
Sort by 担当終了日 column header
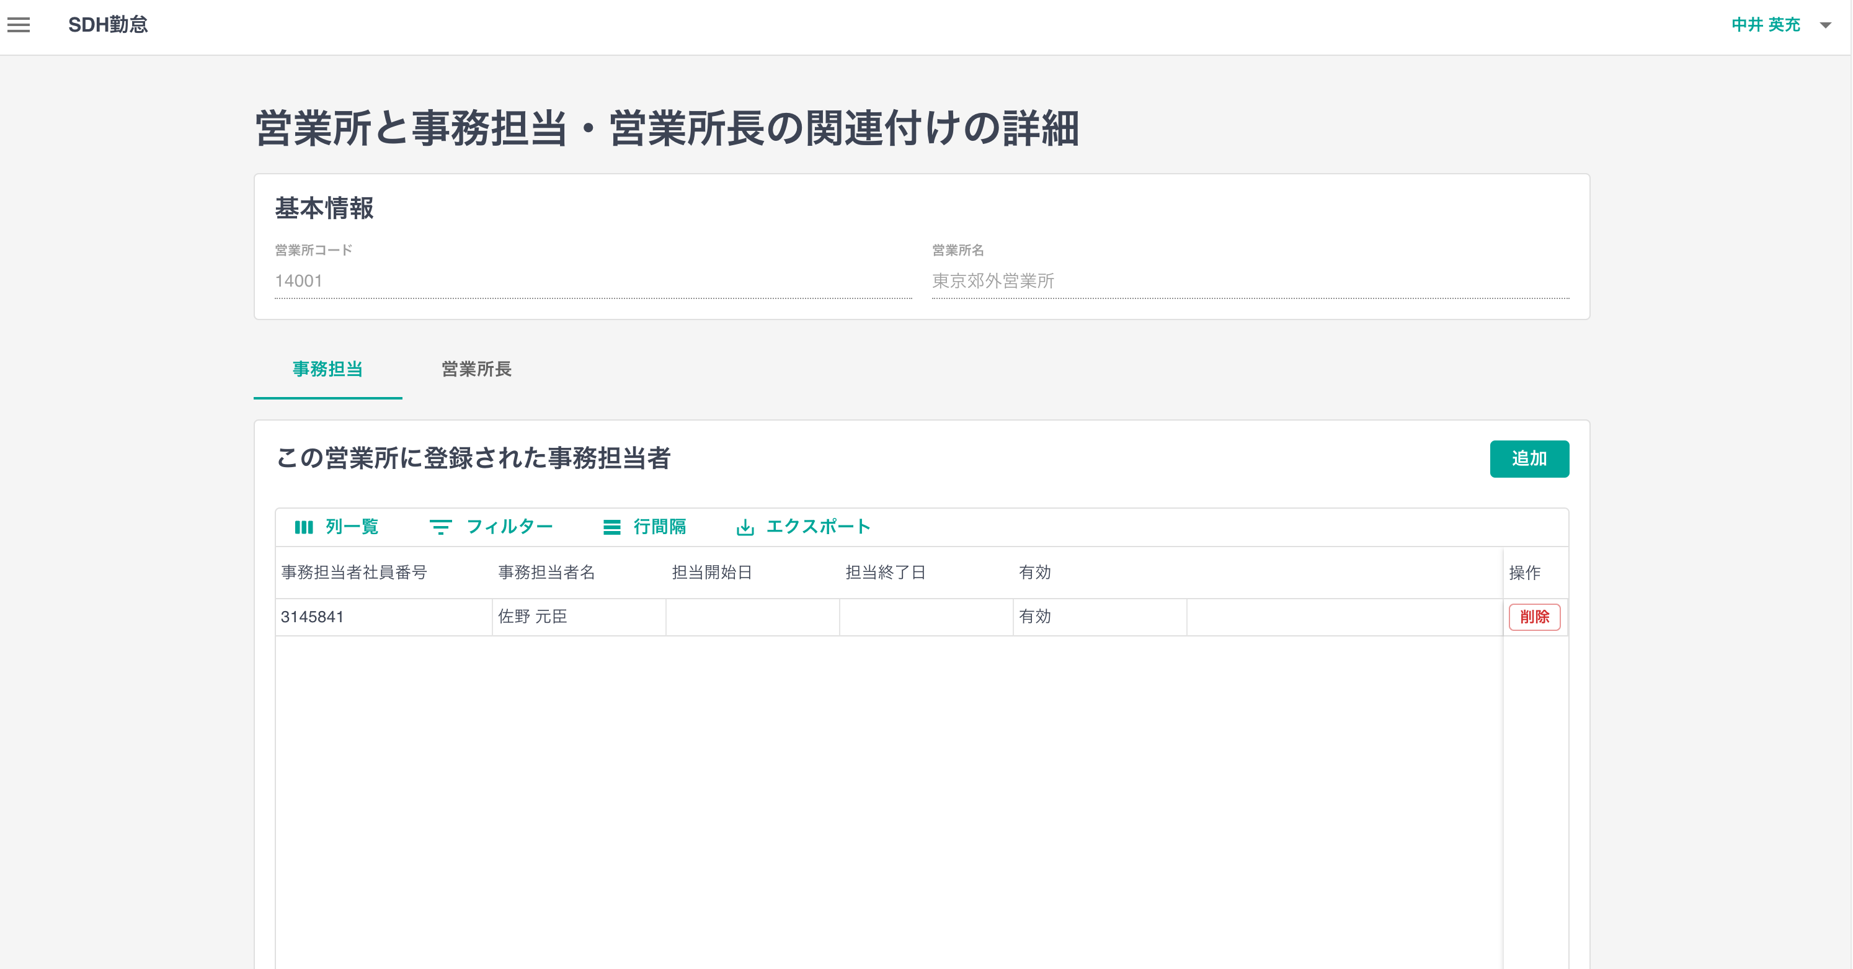(x=885, y=573)
